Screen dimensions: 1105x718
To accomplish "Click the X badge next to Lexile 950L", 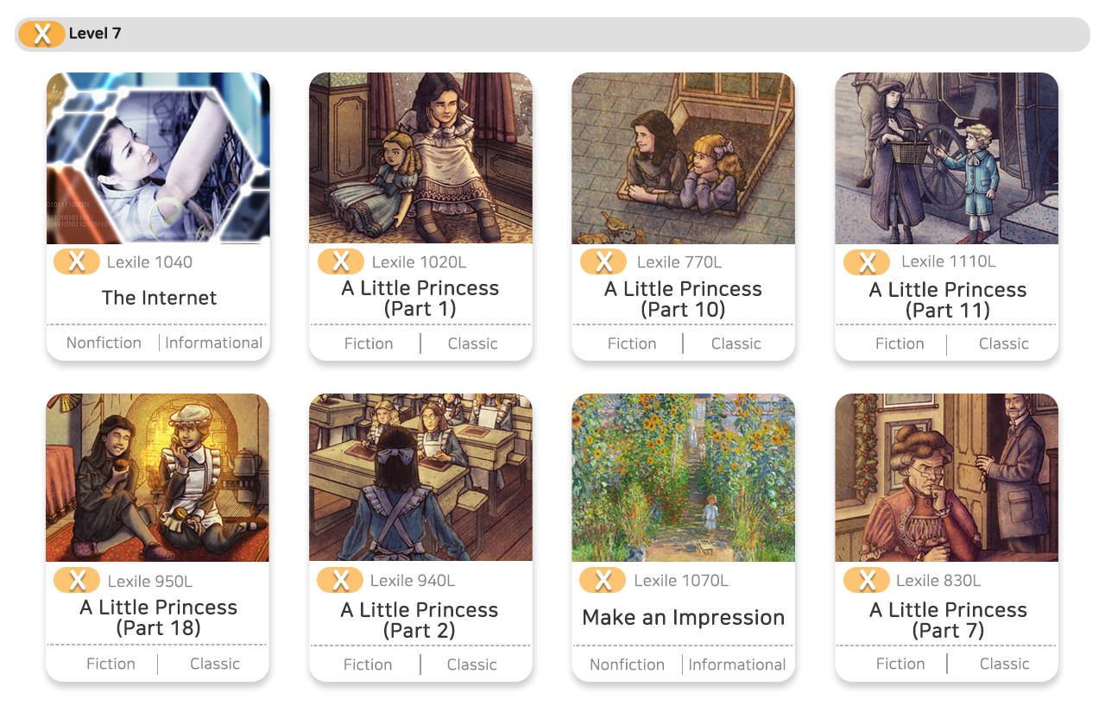I will pyautogui.click(x=77, y=581).
